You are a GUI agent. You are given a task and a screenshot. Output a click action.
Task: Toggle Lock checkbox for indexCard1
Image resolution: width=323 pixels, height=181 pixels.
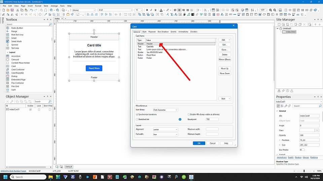point(39,110)
